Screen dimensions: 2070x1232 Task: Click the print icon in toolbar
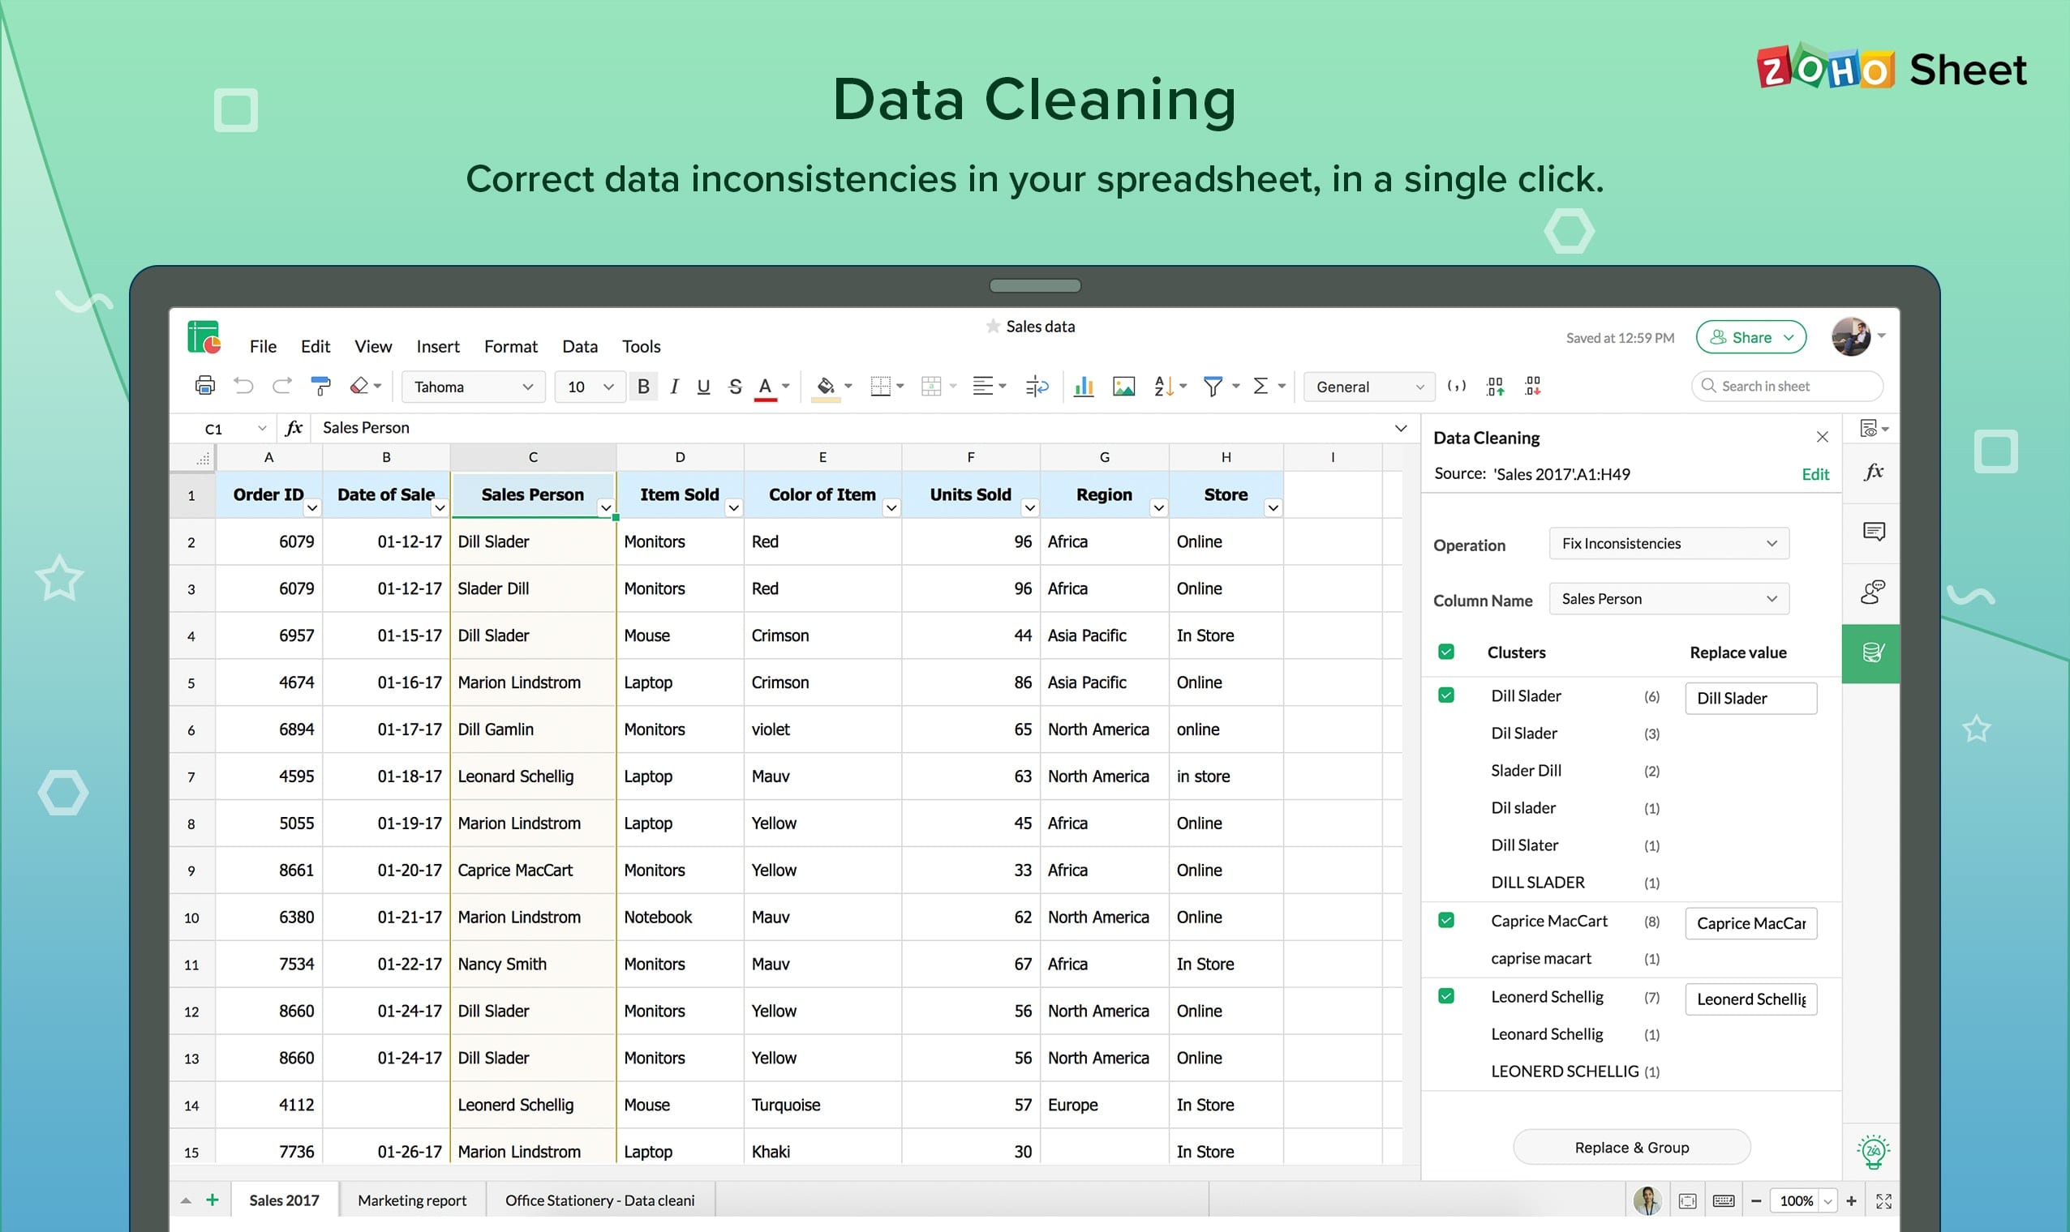click(x=204, y=386)
